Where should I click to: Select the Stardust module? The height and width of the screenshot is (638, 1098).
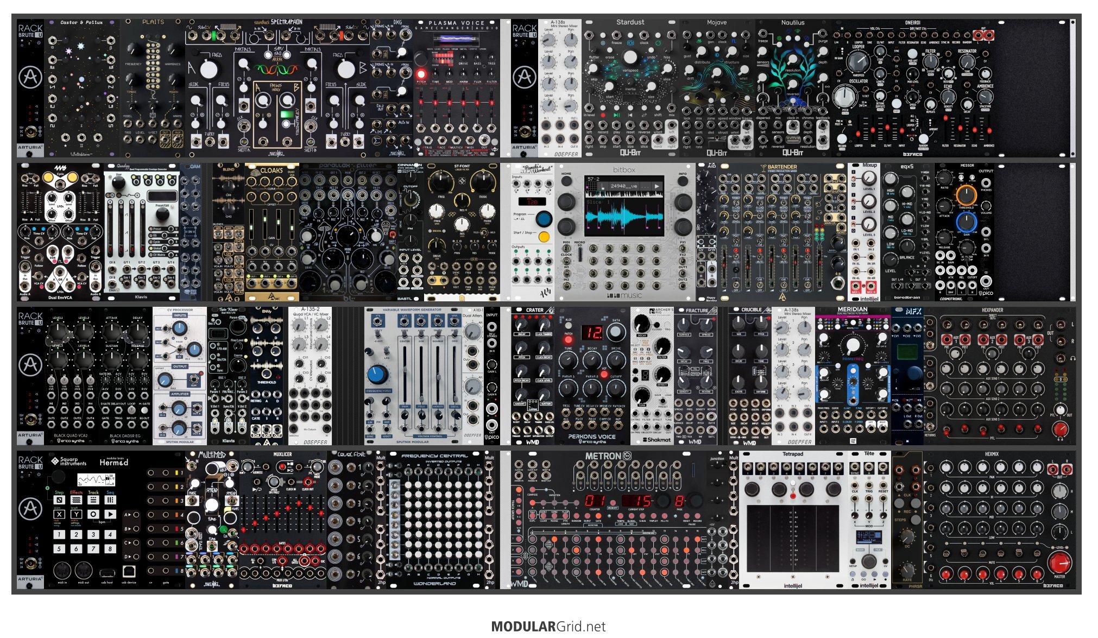[630, 88]
